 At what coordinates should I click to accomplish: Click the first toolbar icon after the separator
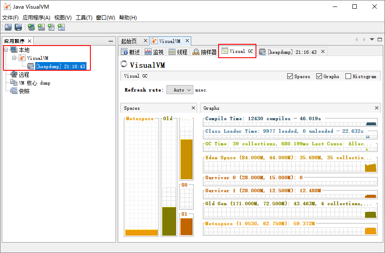tap(31, 27)
